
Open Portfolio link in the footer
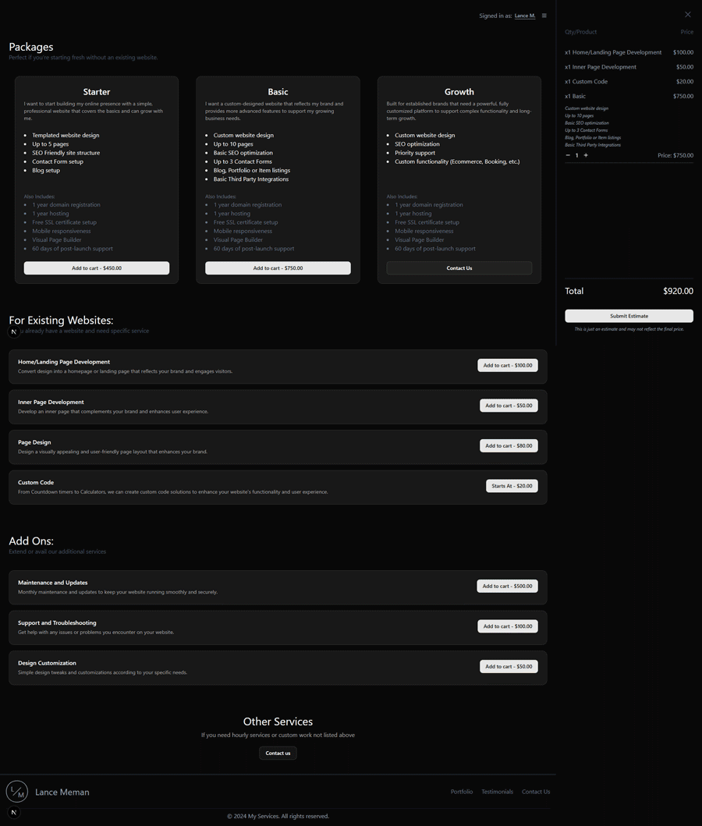click(462, 792)
